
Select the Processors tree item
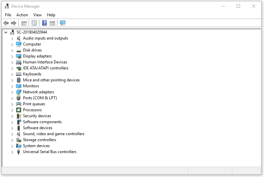[32, 110]
